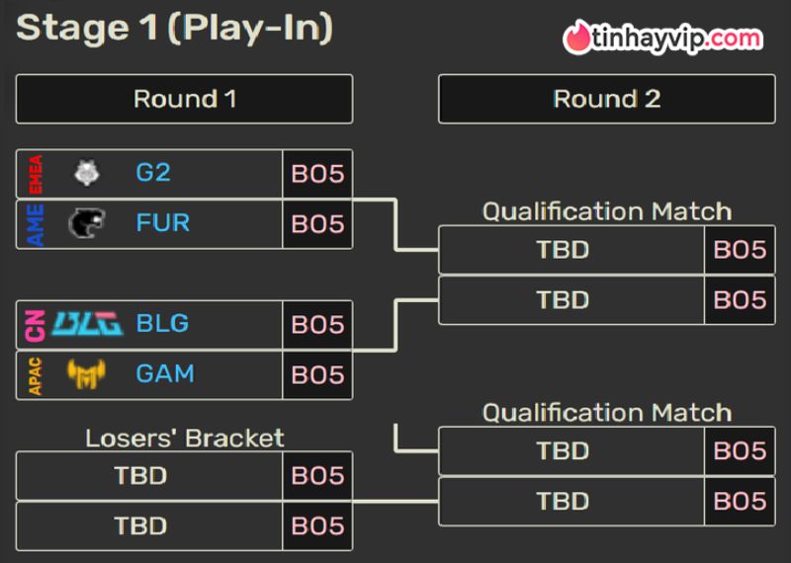Click the AME region tag

tap(36, 225)
